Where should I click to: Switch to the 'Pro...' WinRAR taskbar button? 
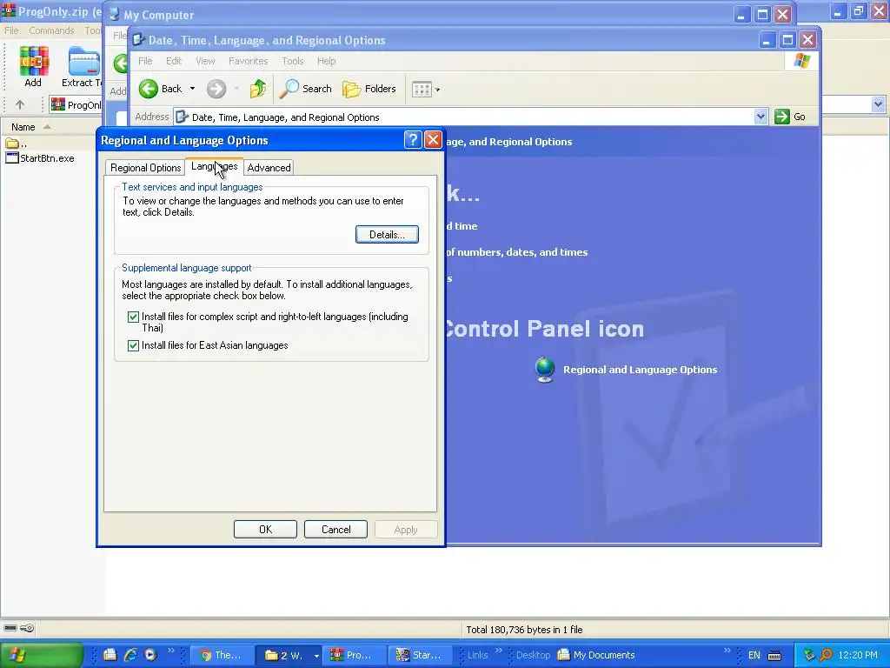[x=355, y=656]
